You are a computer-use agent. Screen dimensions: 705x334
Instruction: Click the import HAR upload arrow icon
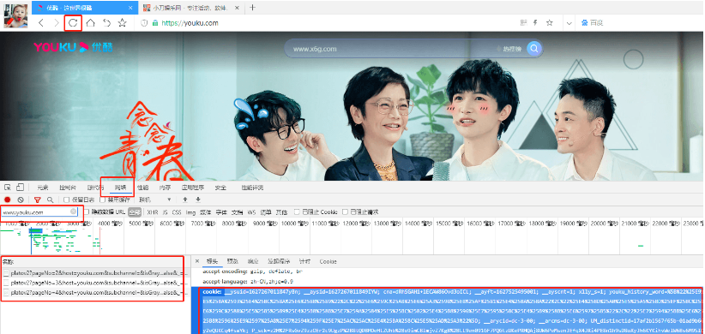185,200
